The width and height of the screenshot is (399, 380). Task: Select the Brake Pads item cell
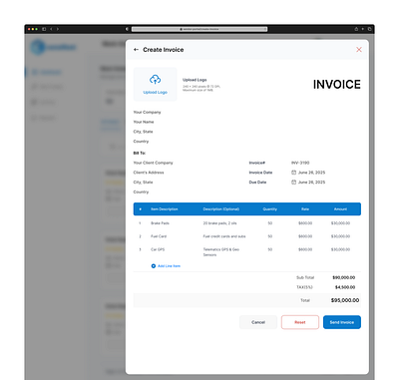click(x=160, y=223)
